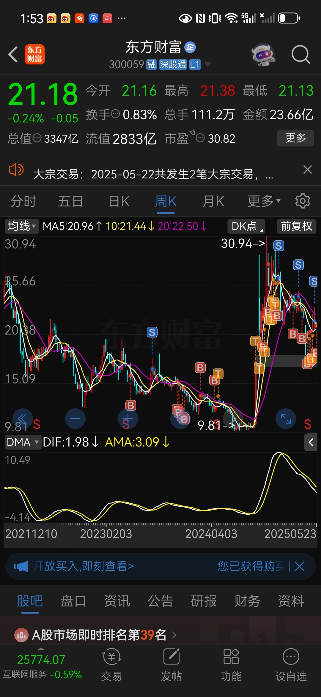321x697 pixels.
Task: Tap the 深股通 badge
Action: click(173, 64)
